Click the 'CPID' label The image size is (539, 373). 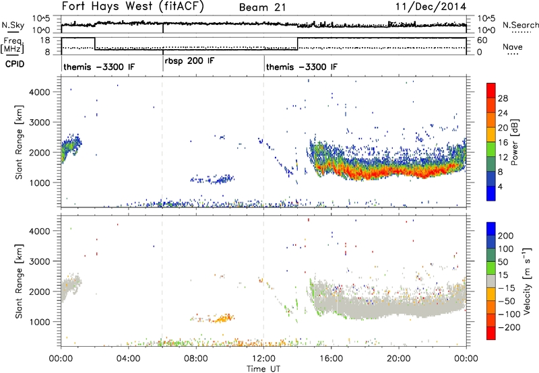[x=15, y=64]
